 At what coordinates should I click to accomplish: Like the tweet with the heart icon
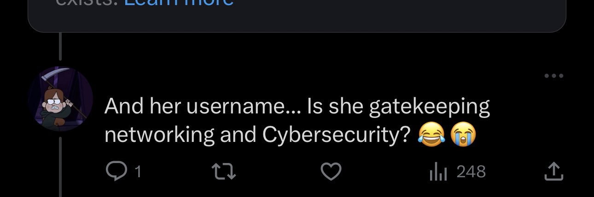(x=331, y=172)
